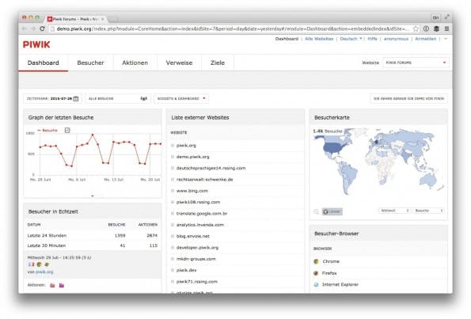Click the demo.piwik.org row in external websites
Viewport: 471px width, 319px height.
coord(236,157)
